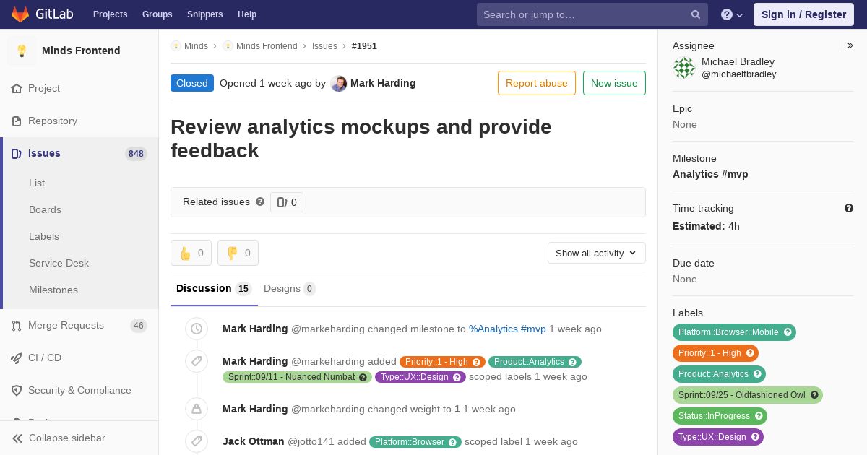Click the CI / CD rocket icon
Image resolution: width=867 pixels, height=455 pixels.
click(17, 358)
